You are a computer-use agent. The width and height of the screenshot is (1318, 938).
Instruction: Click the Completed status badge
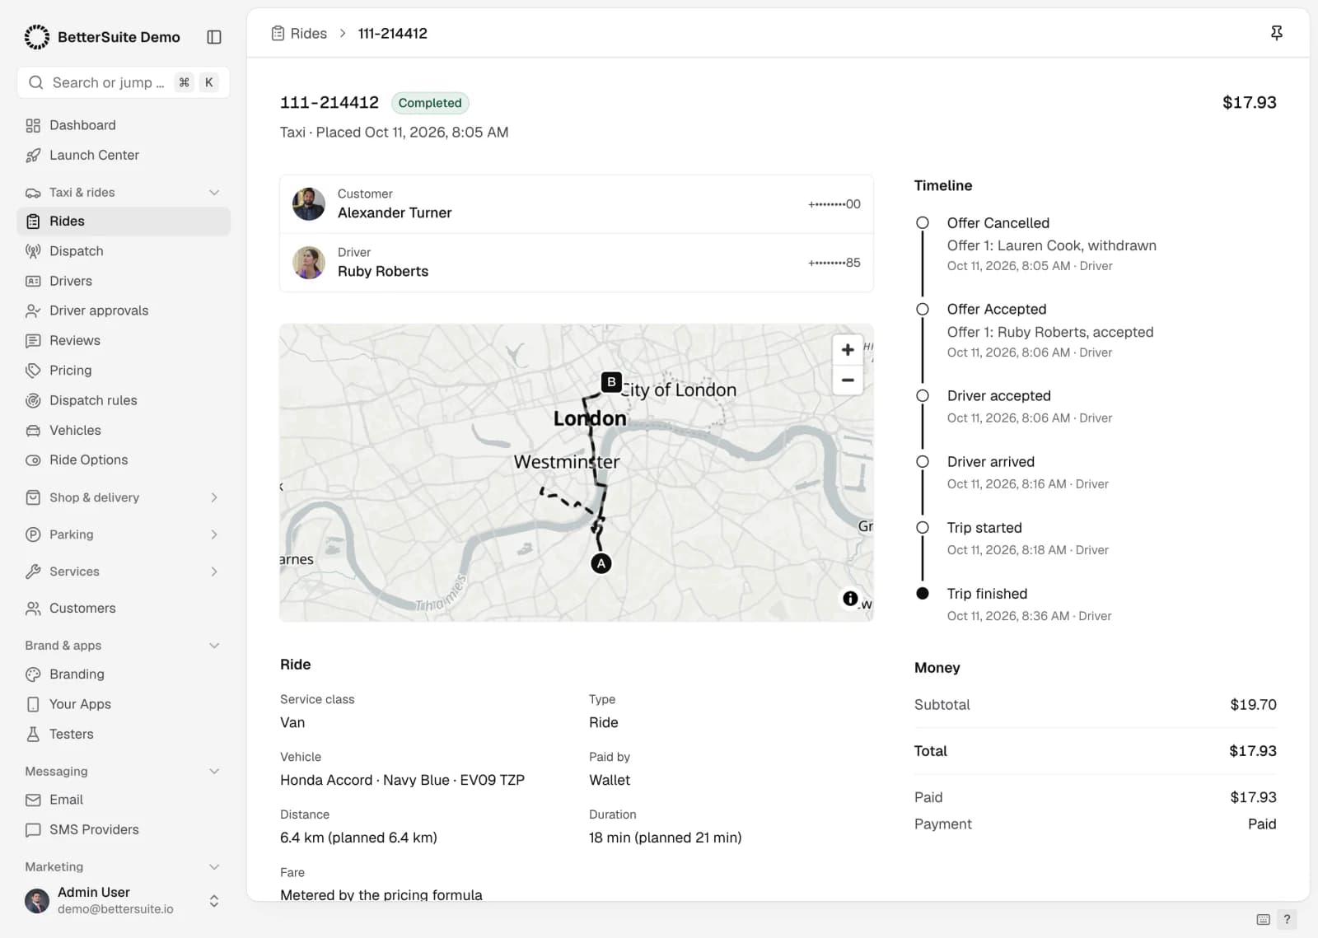click(x=430, y=103)
